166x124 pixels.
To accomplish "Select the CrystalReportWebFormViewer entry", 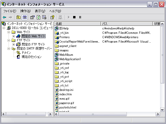I will 79,42.
